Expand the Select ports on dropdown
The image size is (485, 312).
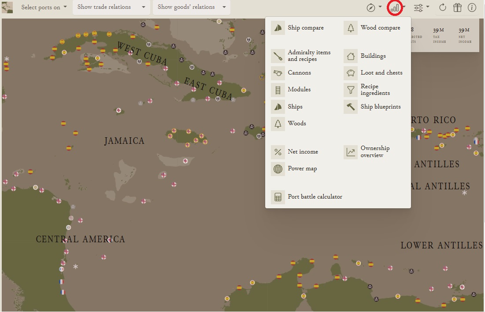43,7
